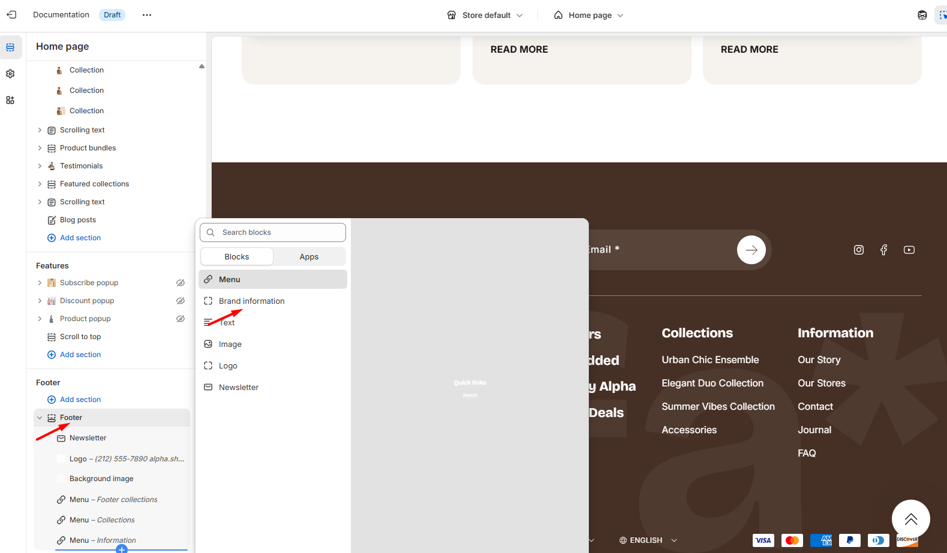Switch to the Blocks tab
Screen dimensions: 947x553
(237, 256)
